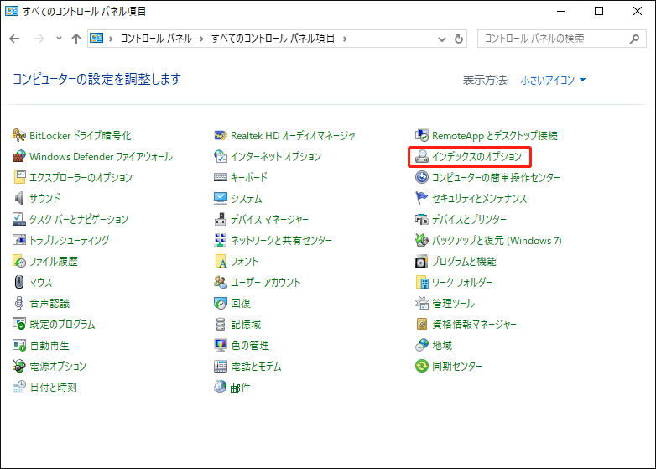
Task: Refresh the control panel view
Action: tap(459, 39)
